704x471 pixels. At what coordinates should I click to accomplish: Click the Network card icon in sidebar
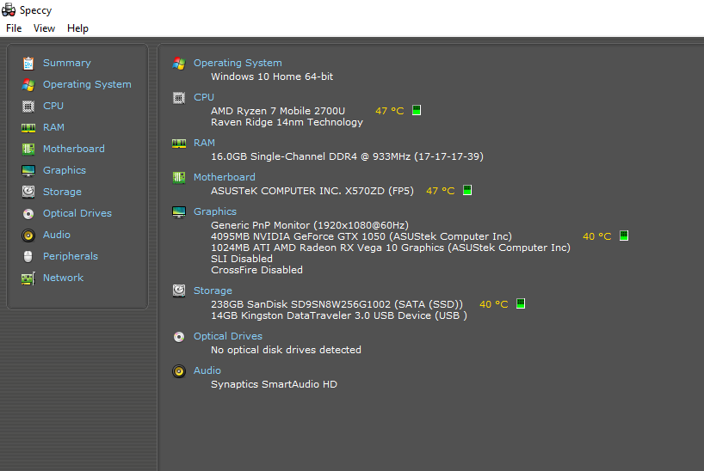click(28, 278)
